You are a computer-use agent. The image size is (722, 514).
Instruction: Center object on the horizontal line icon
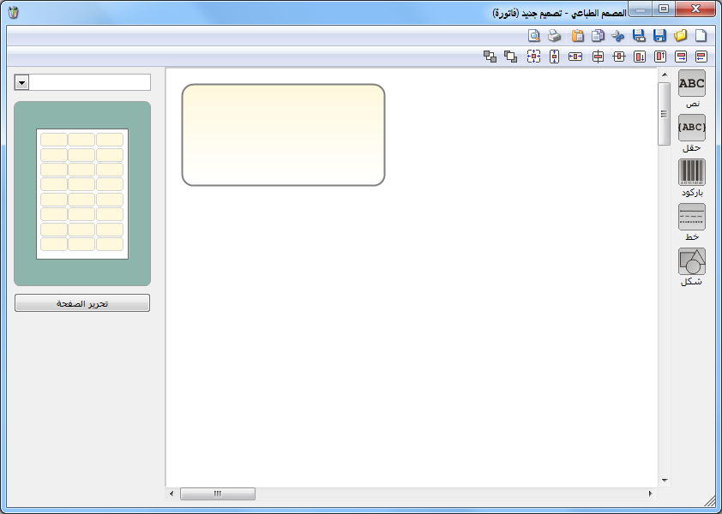coord(619,57)
